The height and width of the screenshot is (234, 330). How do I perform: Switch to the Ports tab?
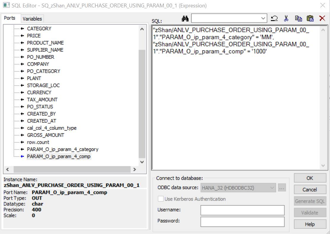coord(10,18)
